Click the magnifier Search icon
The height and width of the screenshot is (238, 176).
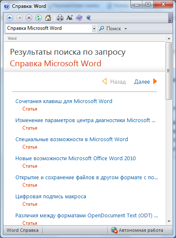[101, 29]
